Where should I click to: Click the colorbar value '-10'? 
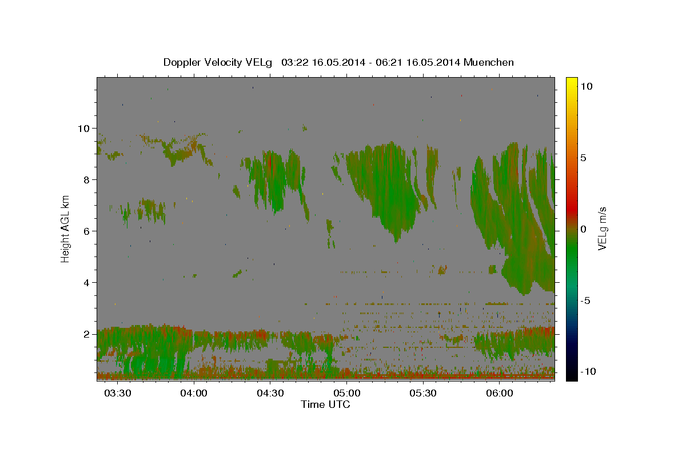pos(588,371)
